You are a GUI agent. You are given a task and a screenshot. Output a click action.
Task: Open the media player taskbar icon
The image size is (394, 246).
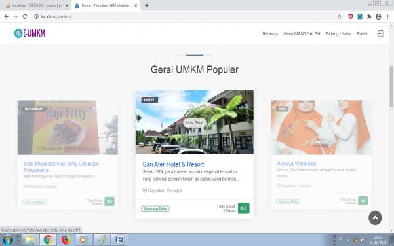point(83,240)
